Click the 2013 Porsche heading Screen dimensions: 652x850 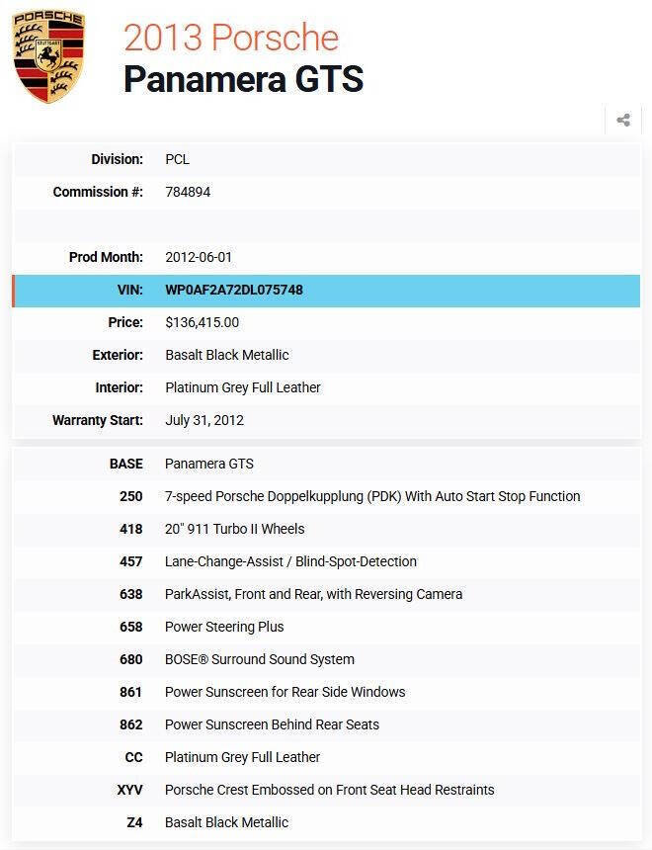click(x=231, y=38)
